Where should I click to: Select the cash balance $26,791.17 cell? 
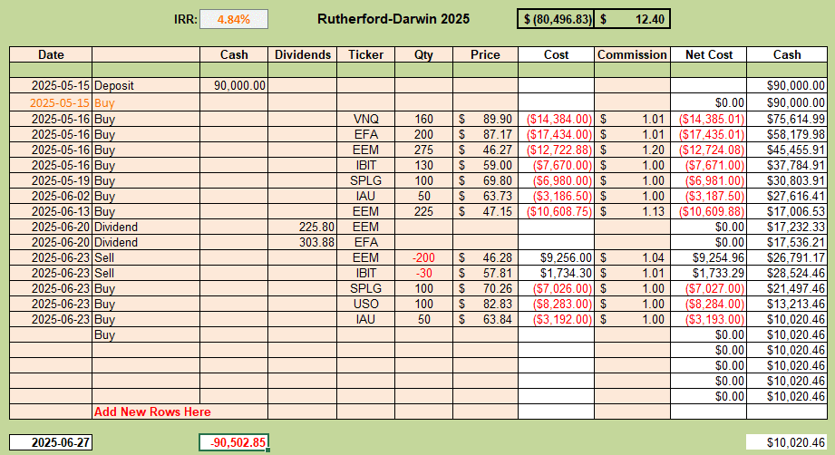787,258
